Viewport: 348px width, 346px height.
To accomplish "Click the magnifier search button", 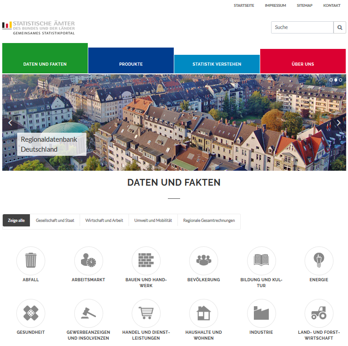I will [339, 27].
